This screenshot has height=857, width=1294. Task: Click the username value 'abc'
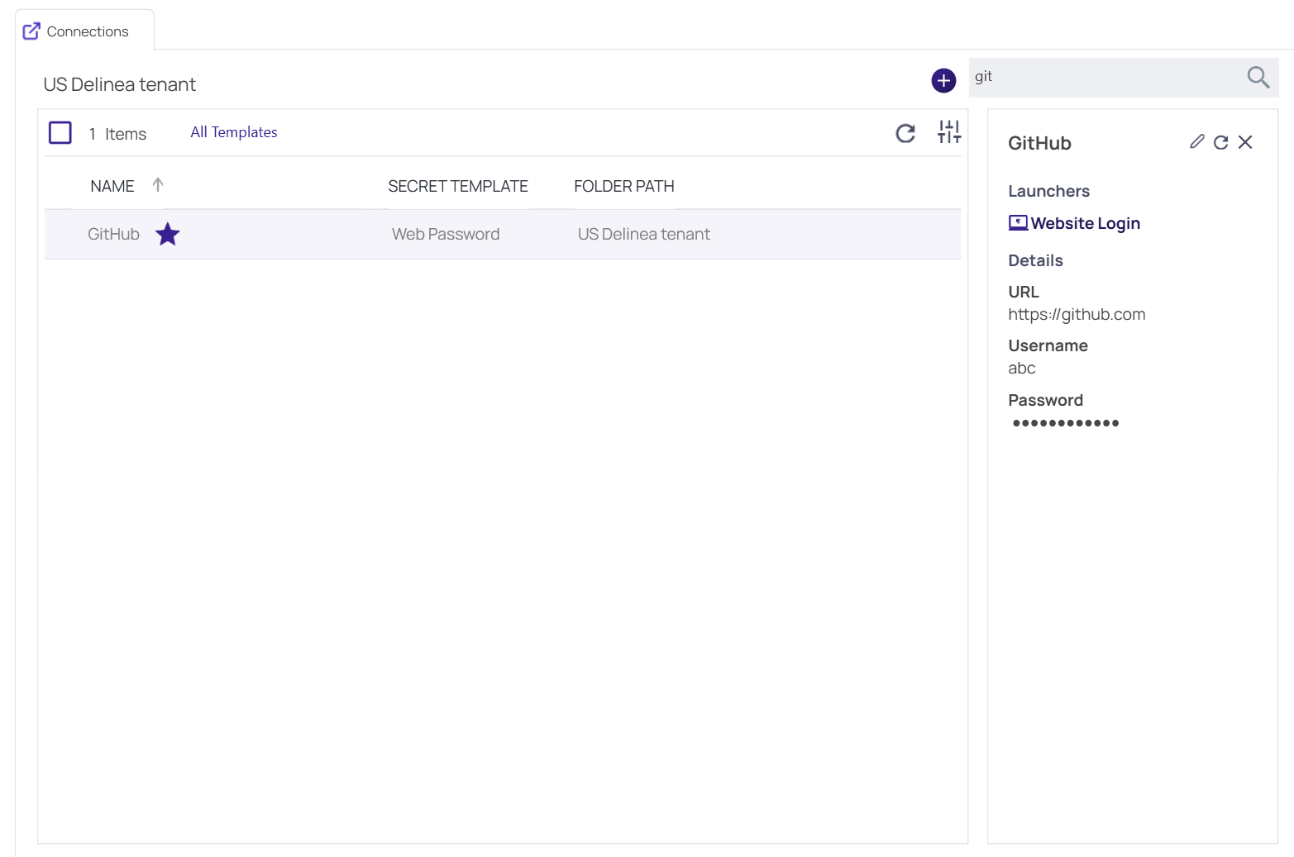coord(1021,368)
